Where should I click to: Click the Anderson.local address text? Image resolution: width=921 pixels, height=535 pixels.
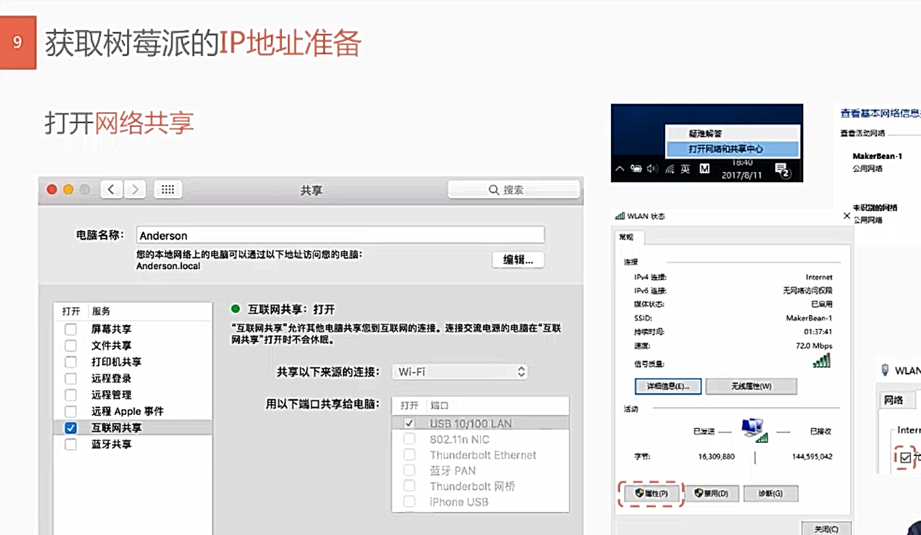tap(168, 266)
